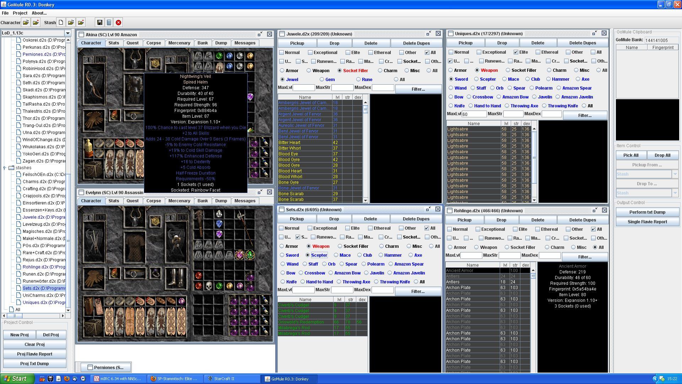This screenshot has height=384, width=682.
Task: Click the Pick All button
Action: coord(631,155)
